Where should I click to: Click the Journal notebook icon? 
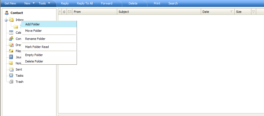tap(11, 57)
